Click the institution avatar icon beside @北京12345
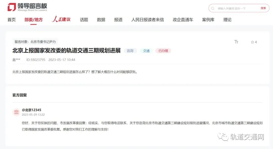This screenshot has width=273, height=149. pyautogui.click(x=16, y=112)
